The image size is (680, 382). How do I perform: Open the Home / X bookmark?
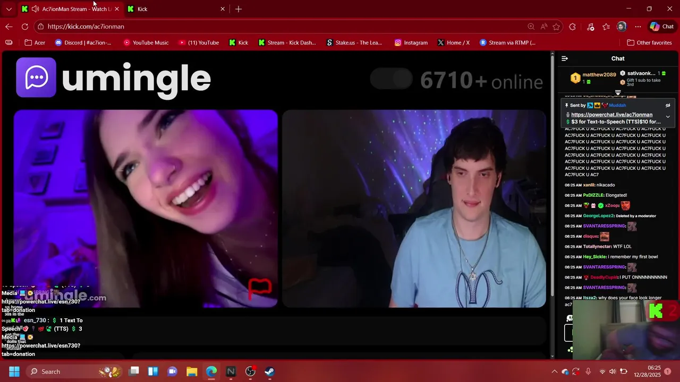pyautogui.click(x=453, y=42)
